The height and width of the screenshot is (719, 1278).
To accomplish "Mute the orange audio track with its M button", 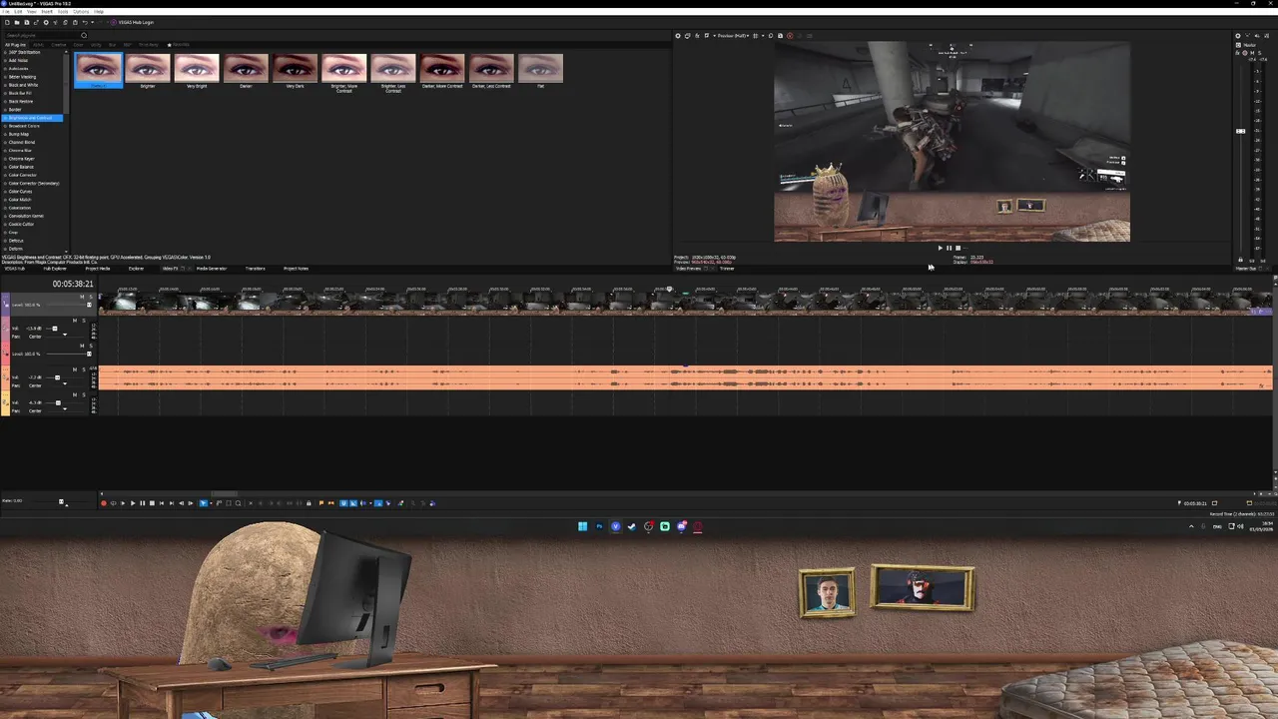I will click(75, 369).
